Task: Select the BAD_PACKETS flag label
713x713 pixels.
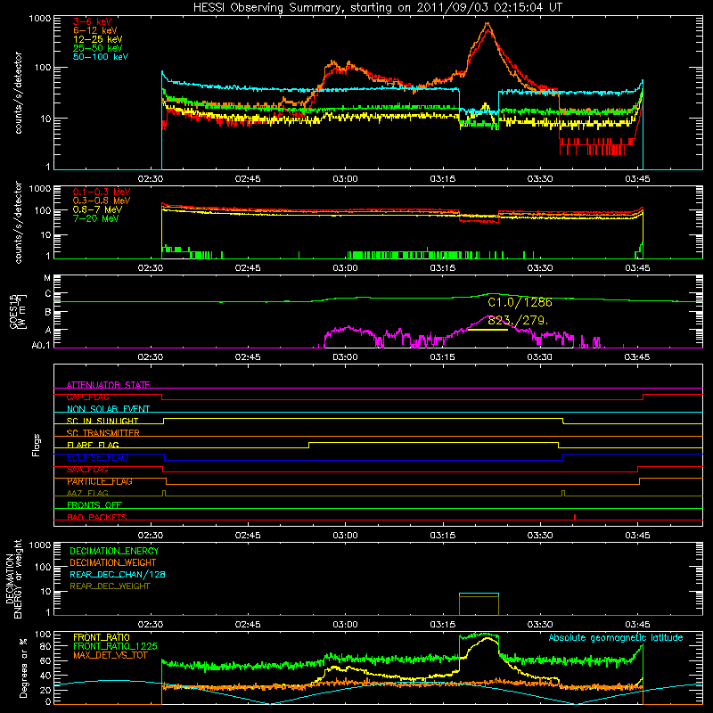Action: coord(97,517)
